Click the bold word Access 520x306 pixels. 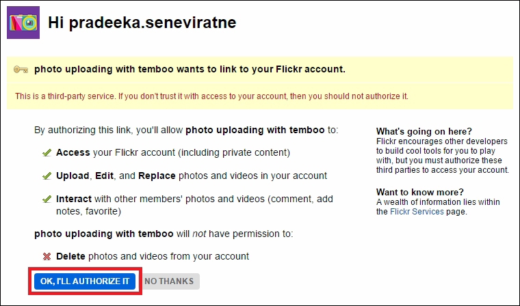pos(73,152)
